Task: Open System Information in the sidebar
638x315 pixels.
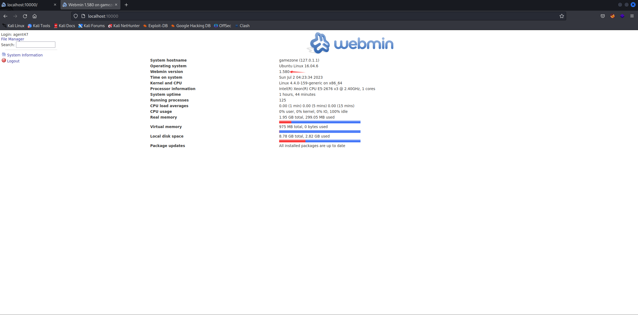Action: (x=25, y=55)
